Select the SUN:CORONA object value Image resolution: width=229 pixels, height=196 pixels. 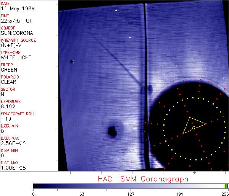pos(16,33)
